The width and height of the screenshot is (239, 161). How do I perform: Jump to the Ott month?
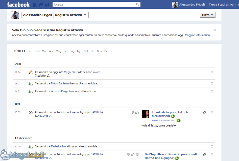pos(93,51)
